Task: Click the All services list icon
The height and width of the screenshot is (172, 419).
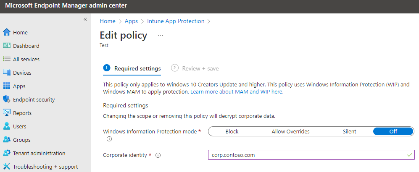Action: pos(6,59)
